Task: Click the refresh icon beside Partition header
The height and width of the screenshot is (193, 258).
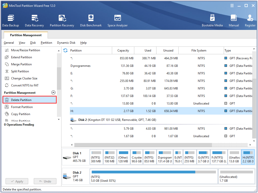Action: (65, 50)
